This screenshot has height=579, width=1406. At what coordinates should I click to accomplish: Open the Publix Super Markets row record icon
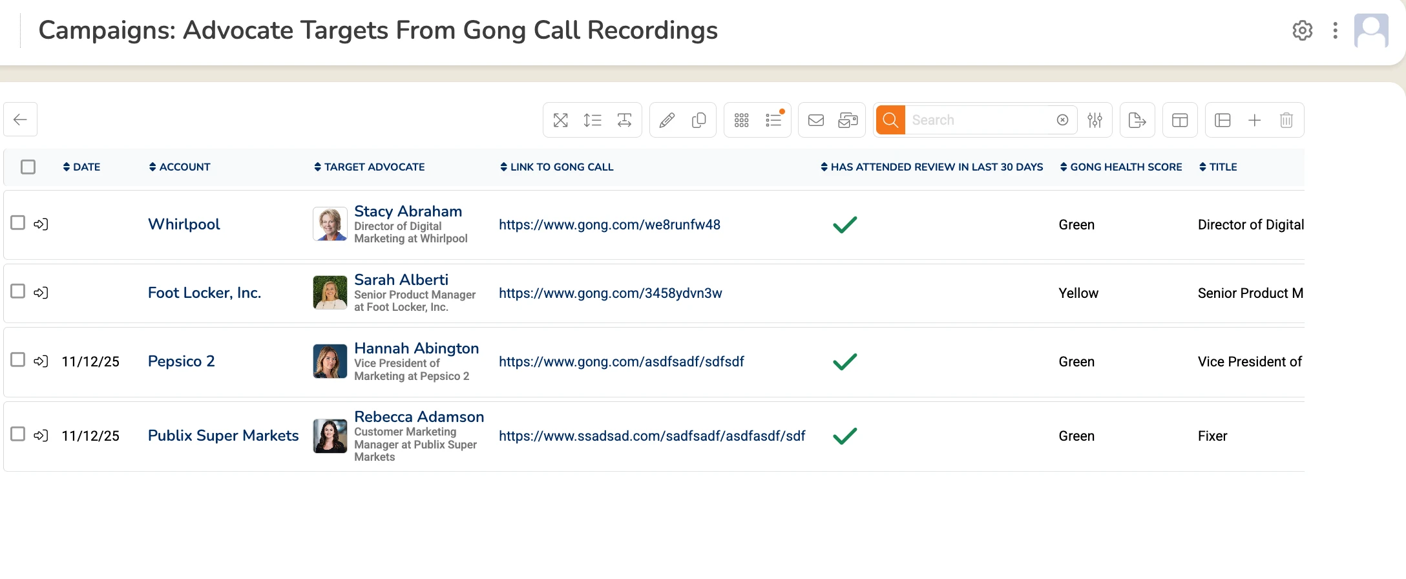click(x=41, y=436)
